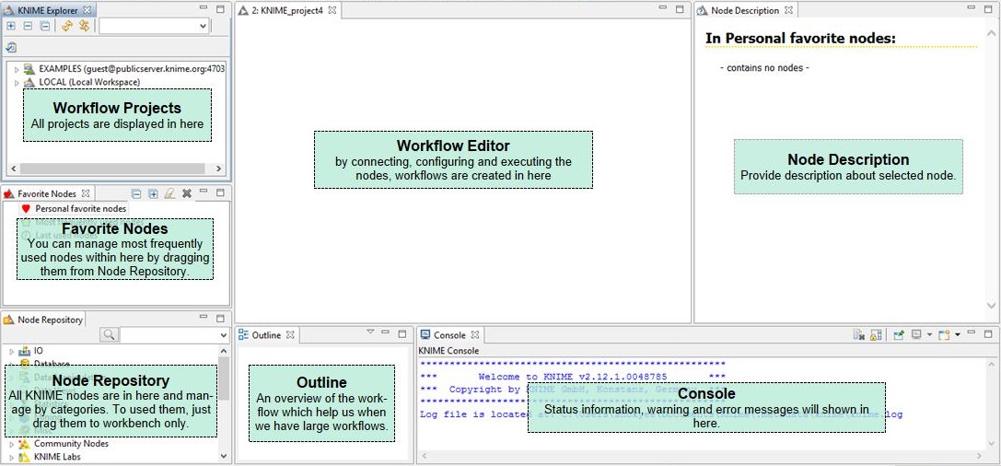The image size is (1001, 466).
Task: Close the Outline tab
Action: (x=290, y=335)
